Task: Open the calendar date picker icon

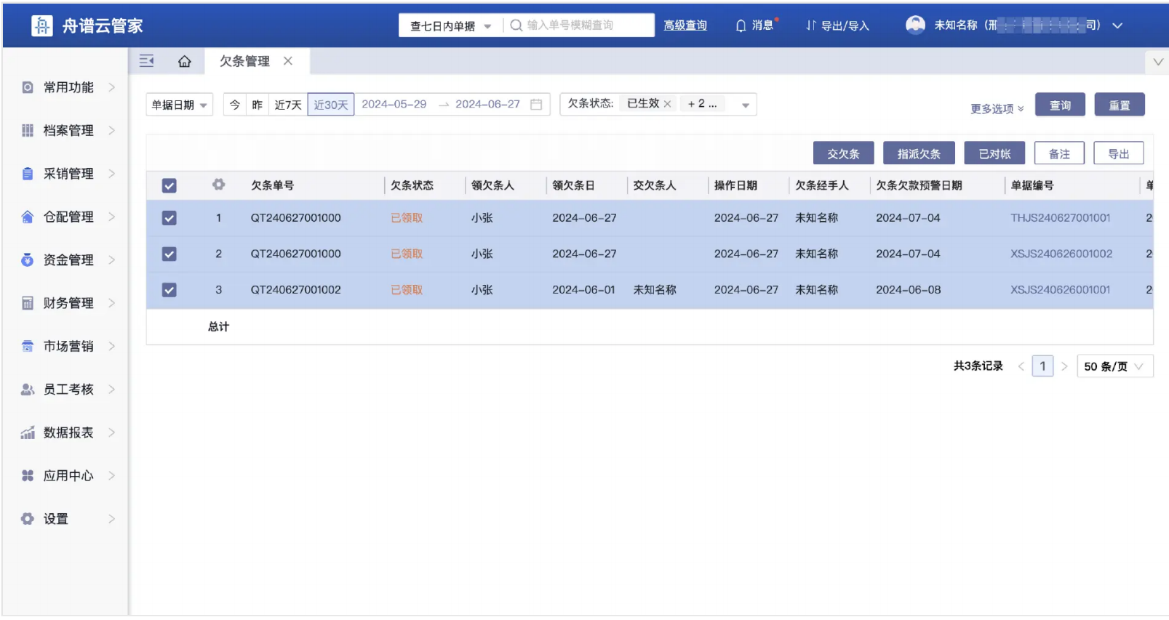Action: [536, 105]
